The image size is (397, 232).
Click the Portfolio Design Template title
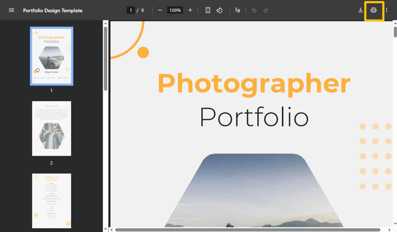[x=53, y=11]
